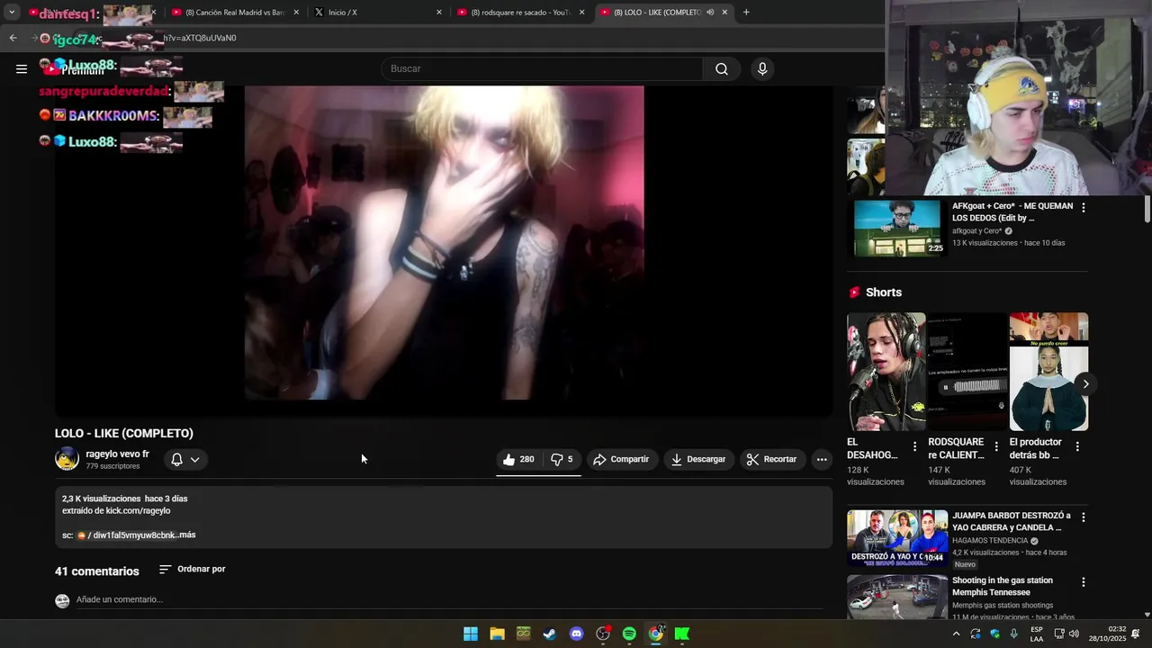The image size is (1152, 648).
Task: Click the Descargar download button
Action: [698, 460]
